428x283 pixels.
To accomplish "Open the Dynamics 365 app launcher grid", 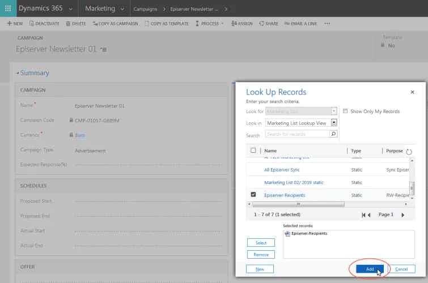I will click(x=8, y=8).
